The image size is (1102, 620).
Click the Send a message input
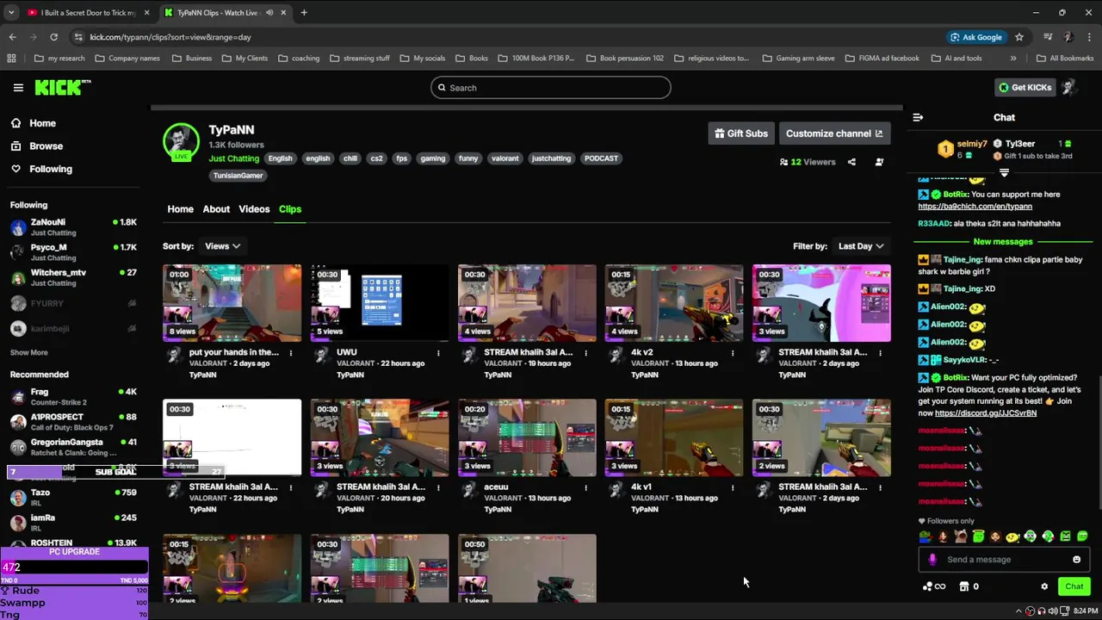(1003, 560)
